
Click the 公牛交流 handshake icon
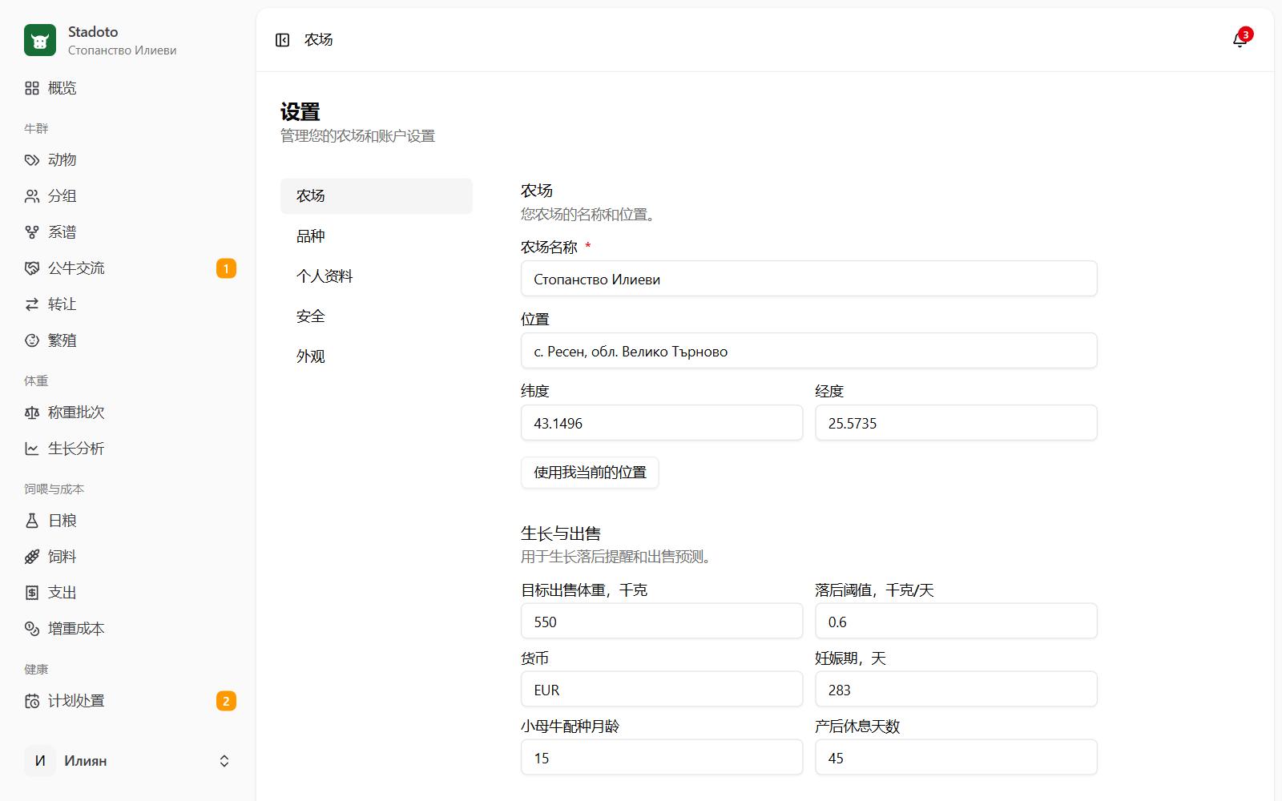[x=32, y=268]
